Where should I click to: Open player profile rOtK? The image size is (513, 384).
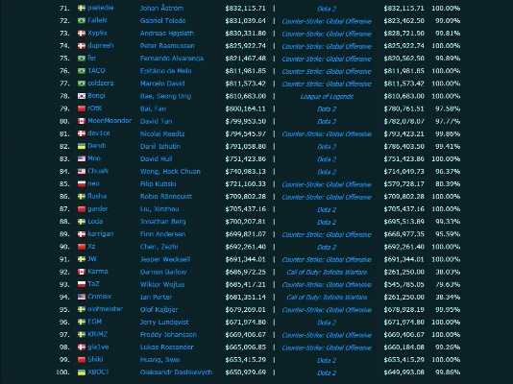coord(95,108)
